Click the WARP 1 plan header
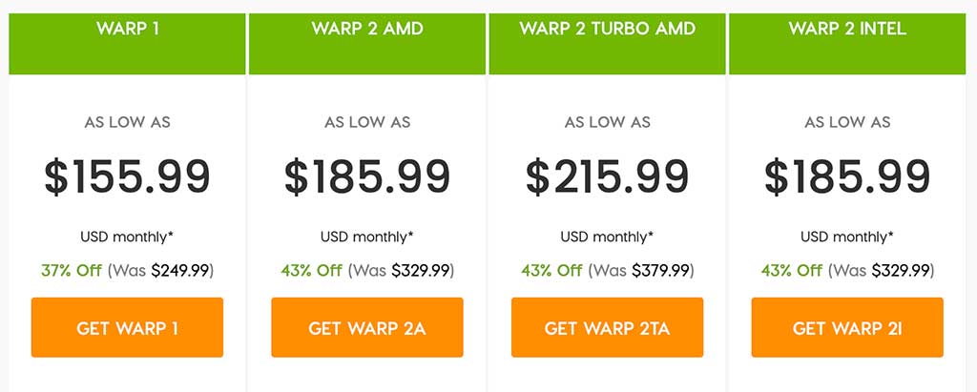The height and width of the screenshot is (392, 977). pyautogui.click(x=127, y=29)
